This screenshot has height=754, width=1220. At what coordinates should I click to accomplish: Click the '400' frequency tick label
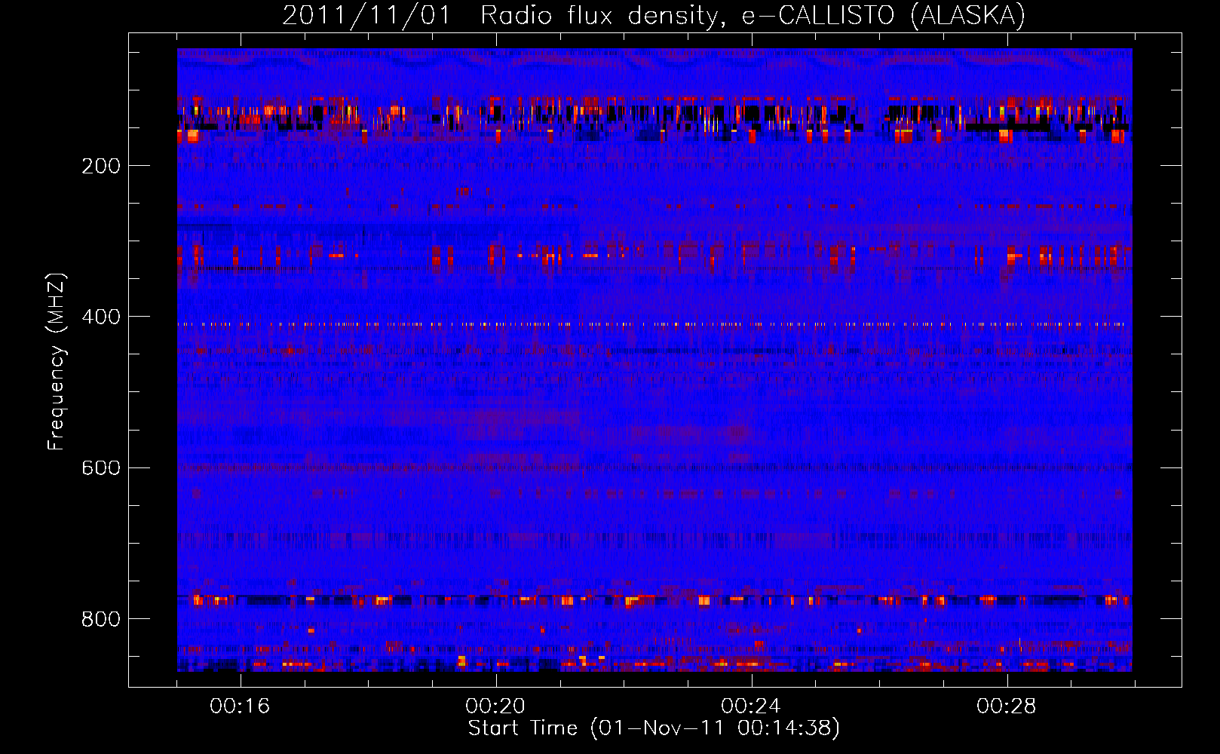(x=101, y=317)
